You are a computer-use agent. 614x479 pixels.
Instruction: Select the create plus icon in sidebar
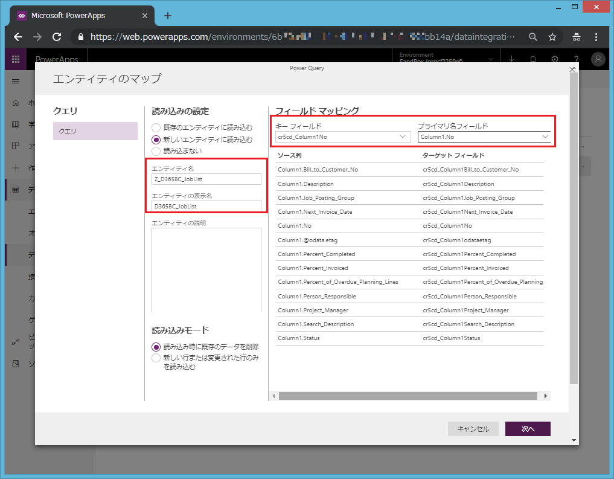[16, 168]
